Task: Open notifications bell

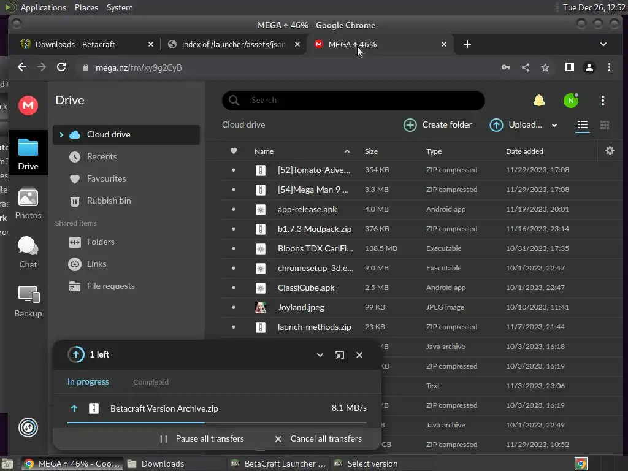Action: coord(538,100)
